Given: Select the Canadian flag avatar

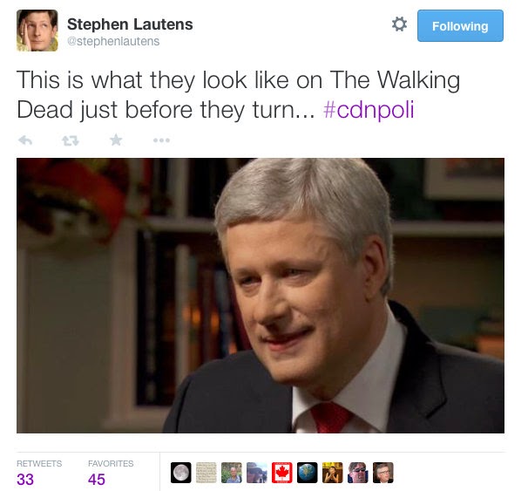Looking at the screenshot, I should point(281,473).
